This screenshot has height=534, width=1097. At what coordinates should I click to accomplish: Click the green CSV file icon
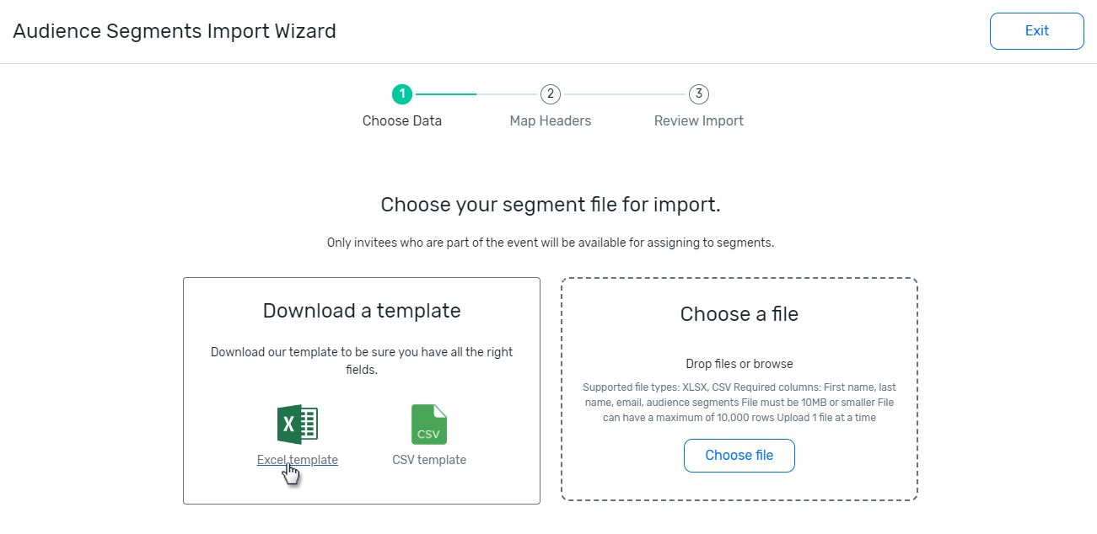pyautogui.click(x=429, y=425)
